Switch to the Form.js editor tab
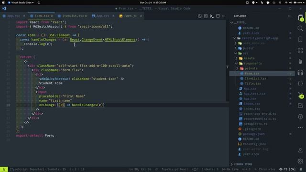Image resolution: width=306 pixels, height=172 pixels. pos(131,16)
